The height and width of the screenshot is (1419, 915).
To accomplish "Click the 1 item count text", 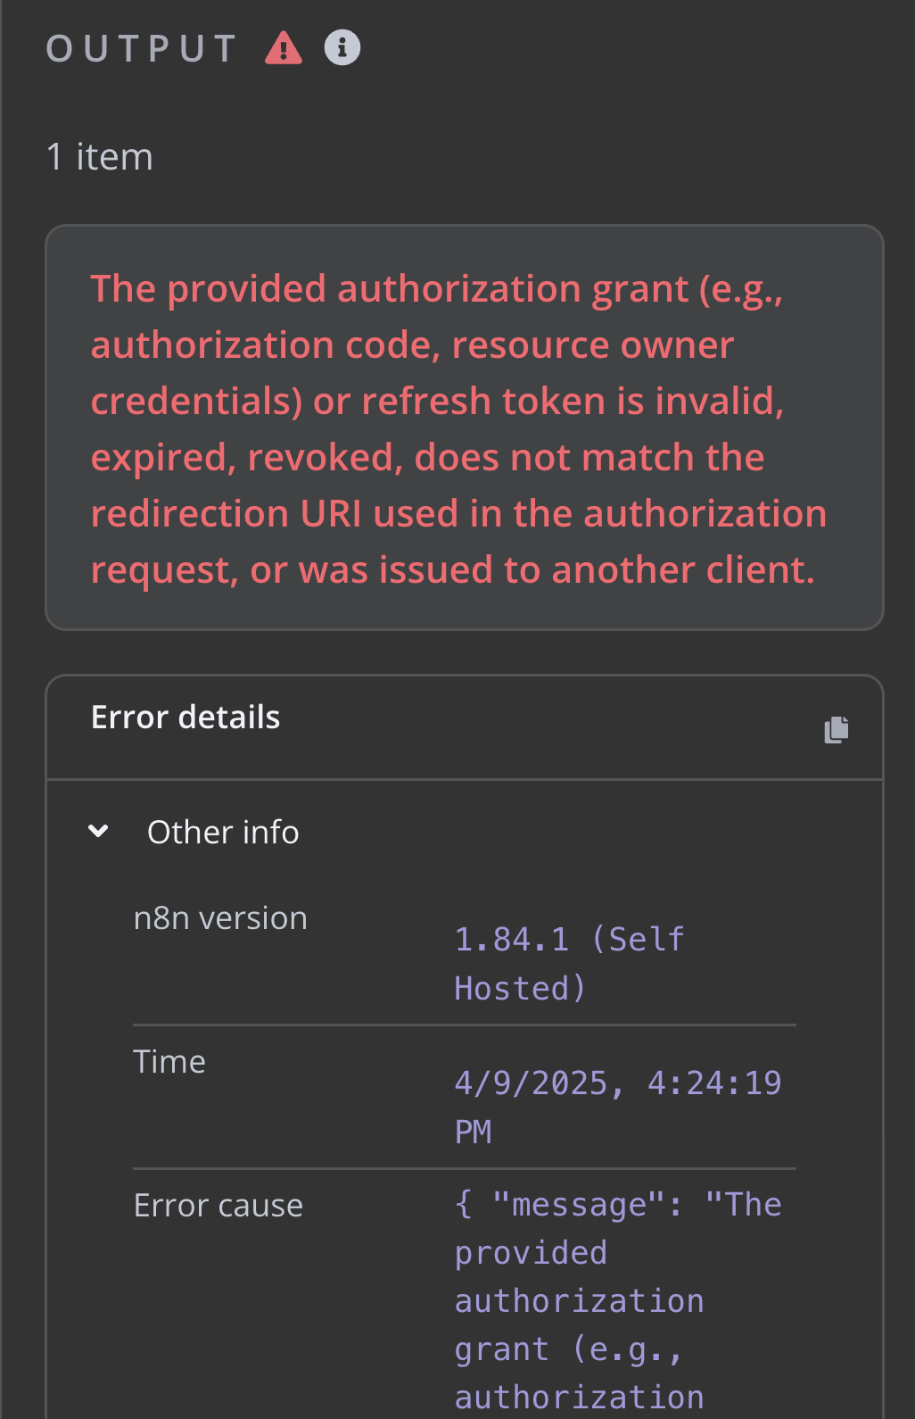I will coord(100,157).
